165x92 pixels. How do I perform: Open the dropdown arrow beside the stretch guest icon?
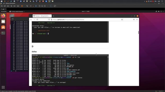coord(57,6)
